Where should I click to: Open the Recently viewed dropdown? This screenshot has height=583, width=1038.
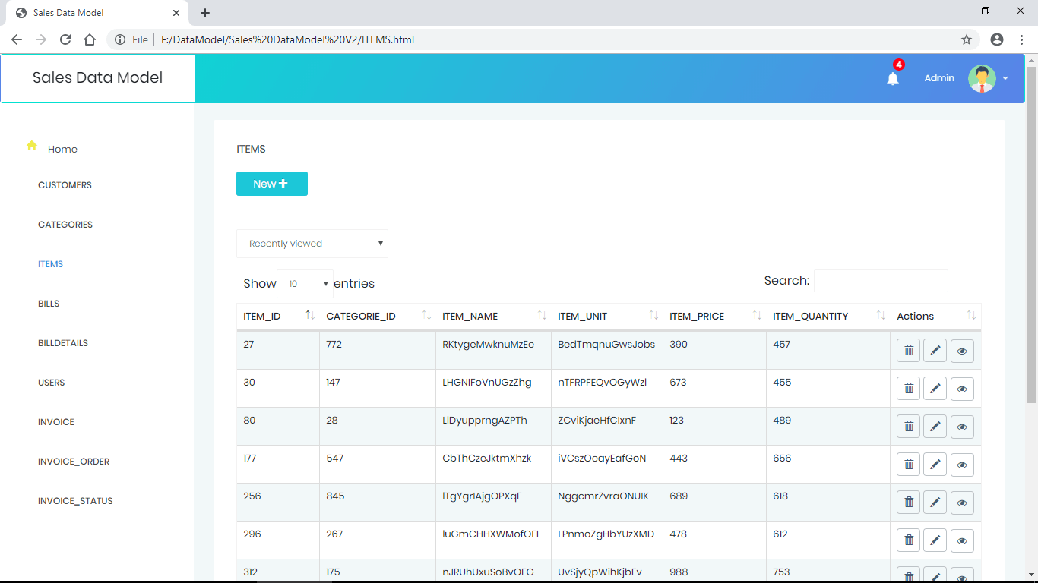click(x=312, y=244)
